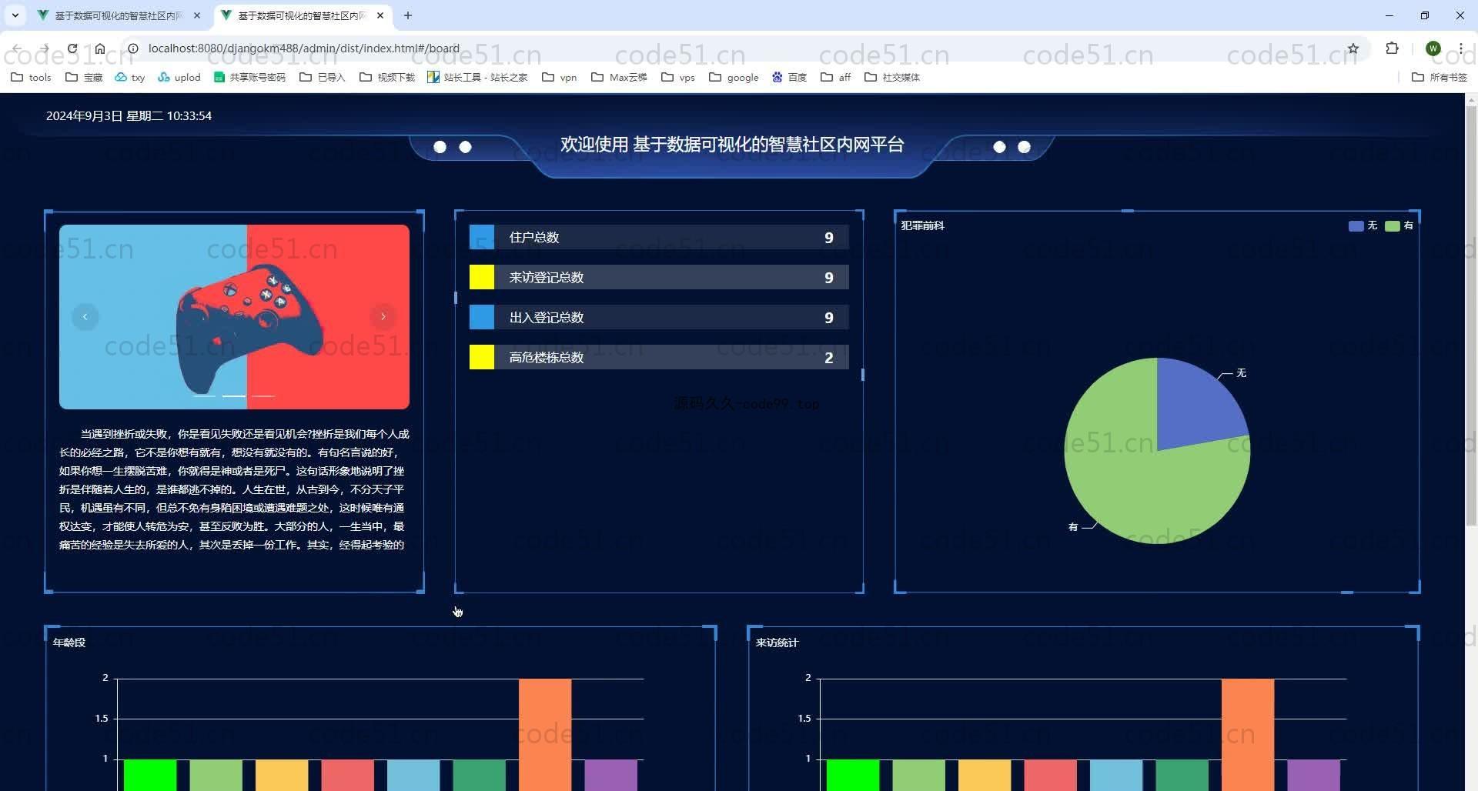Open a new browser tab
This screenshot has width=1478, height=791.
point(408,15)
